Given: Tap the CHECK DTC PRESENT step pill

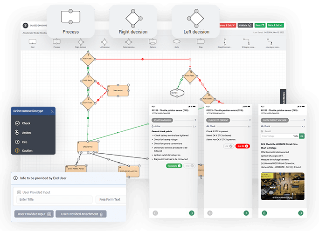Looking at the screenshot, I should pos(218,120).
